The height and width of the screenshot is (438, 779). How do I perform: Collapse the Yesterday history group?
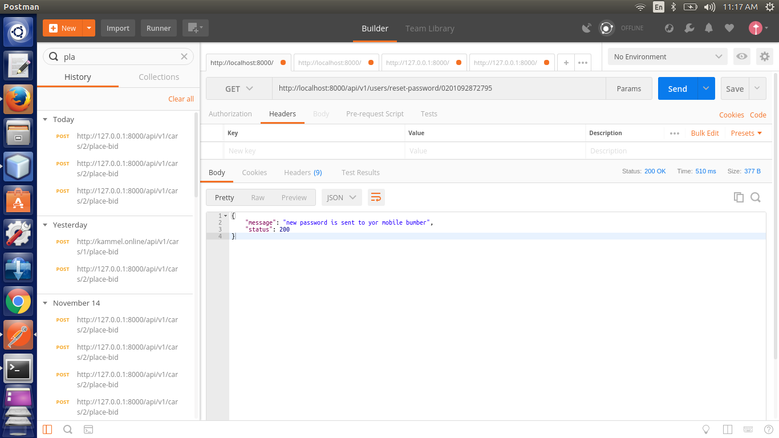point(46,225)
